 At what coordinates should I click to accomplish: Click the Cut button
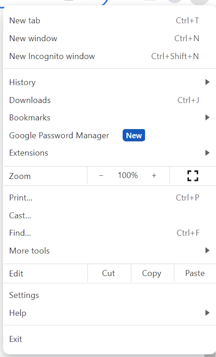click(x=108, y=274)
